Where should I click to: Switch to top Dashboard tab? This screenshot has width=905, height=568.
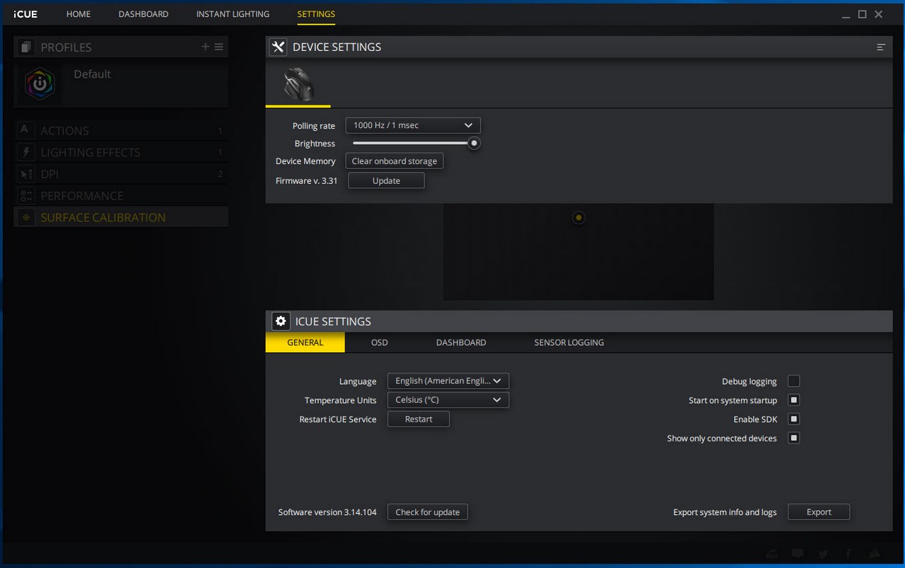[x=144, y=14]
